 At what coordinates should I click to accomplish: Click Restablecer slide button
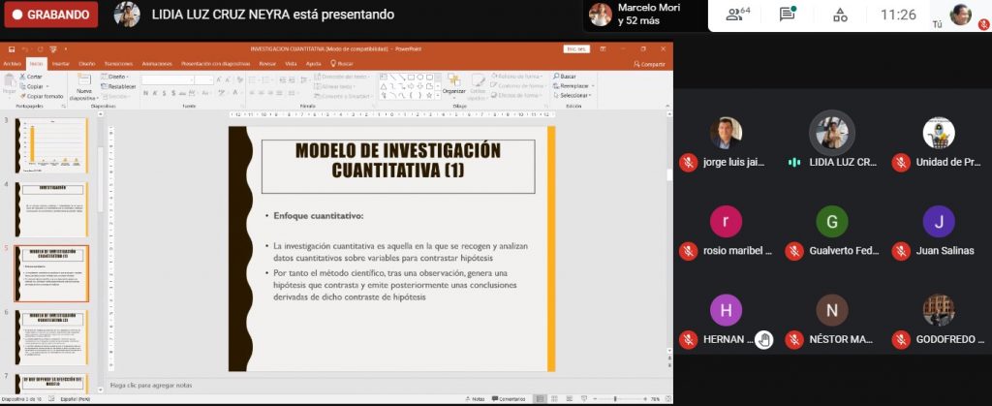click(118, 86)
